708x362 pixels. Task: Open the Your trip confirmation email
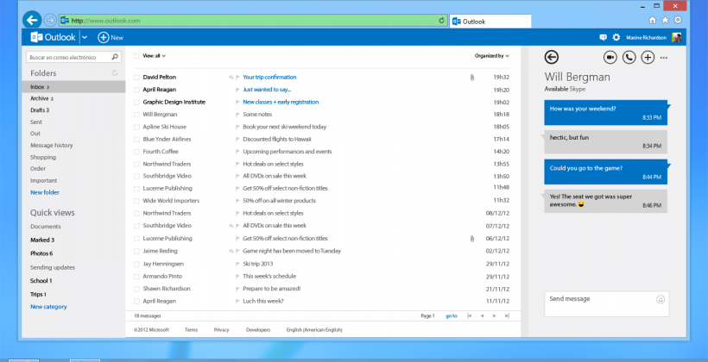click(x=269, y=77)
